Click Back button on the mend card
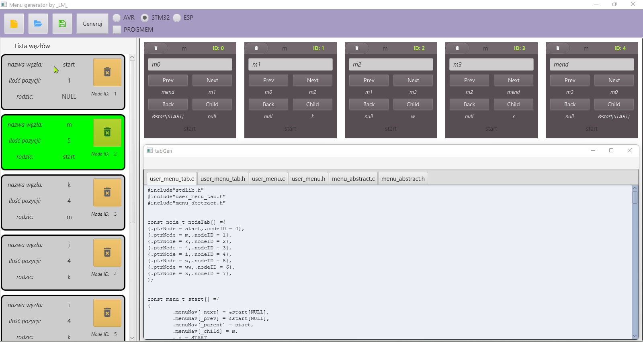The image size is (643, 342). point(570,104)
